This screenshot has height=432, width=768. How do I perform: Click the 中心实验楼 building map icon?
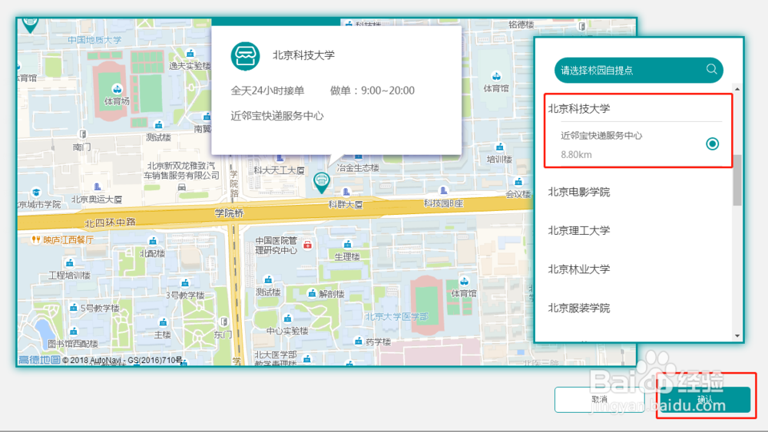(x=287, y=318)
